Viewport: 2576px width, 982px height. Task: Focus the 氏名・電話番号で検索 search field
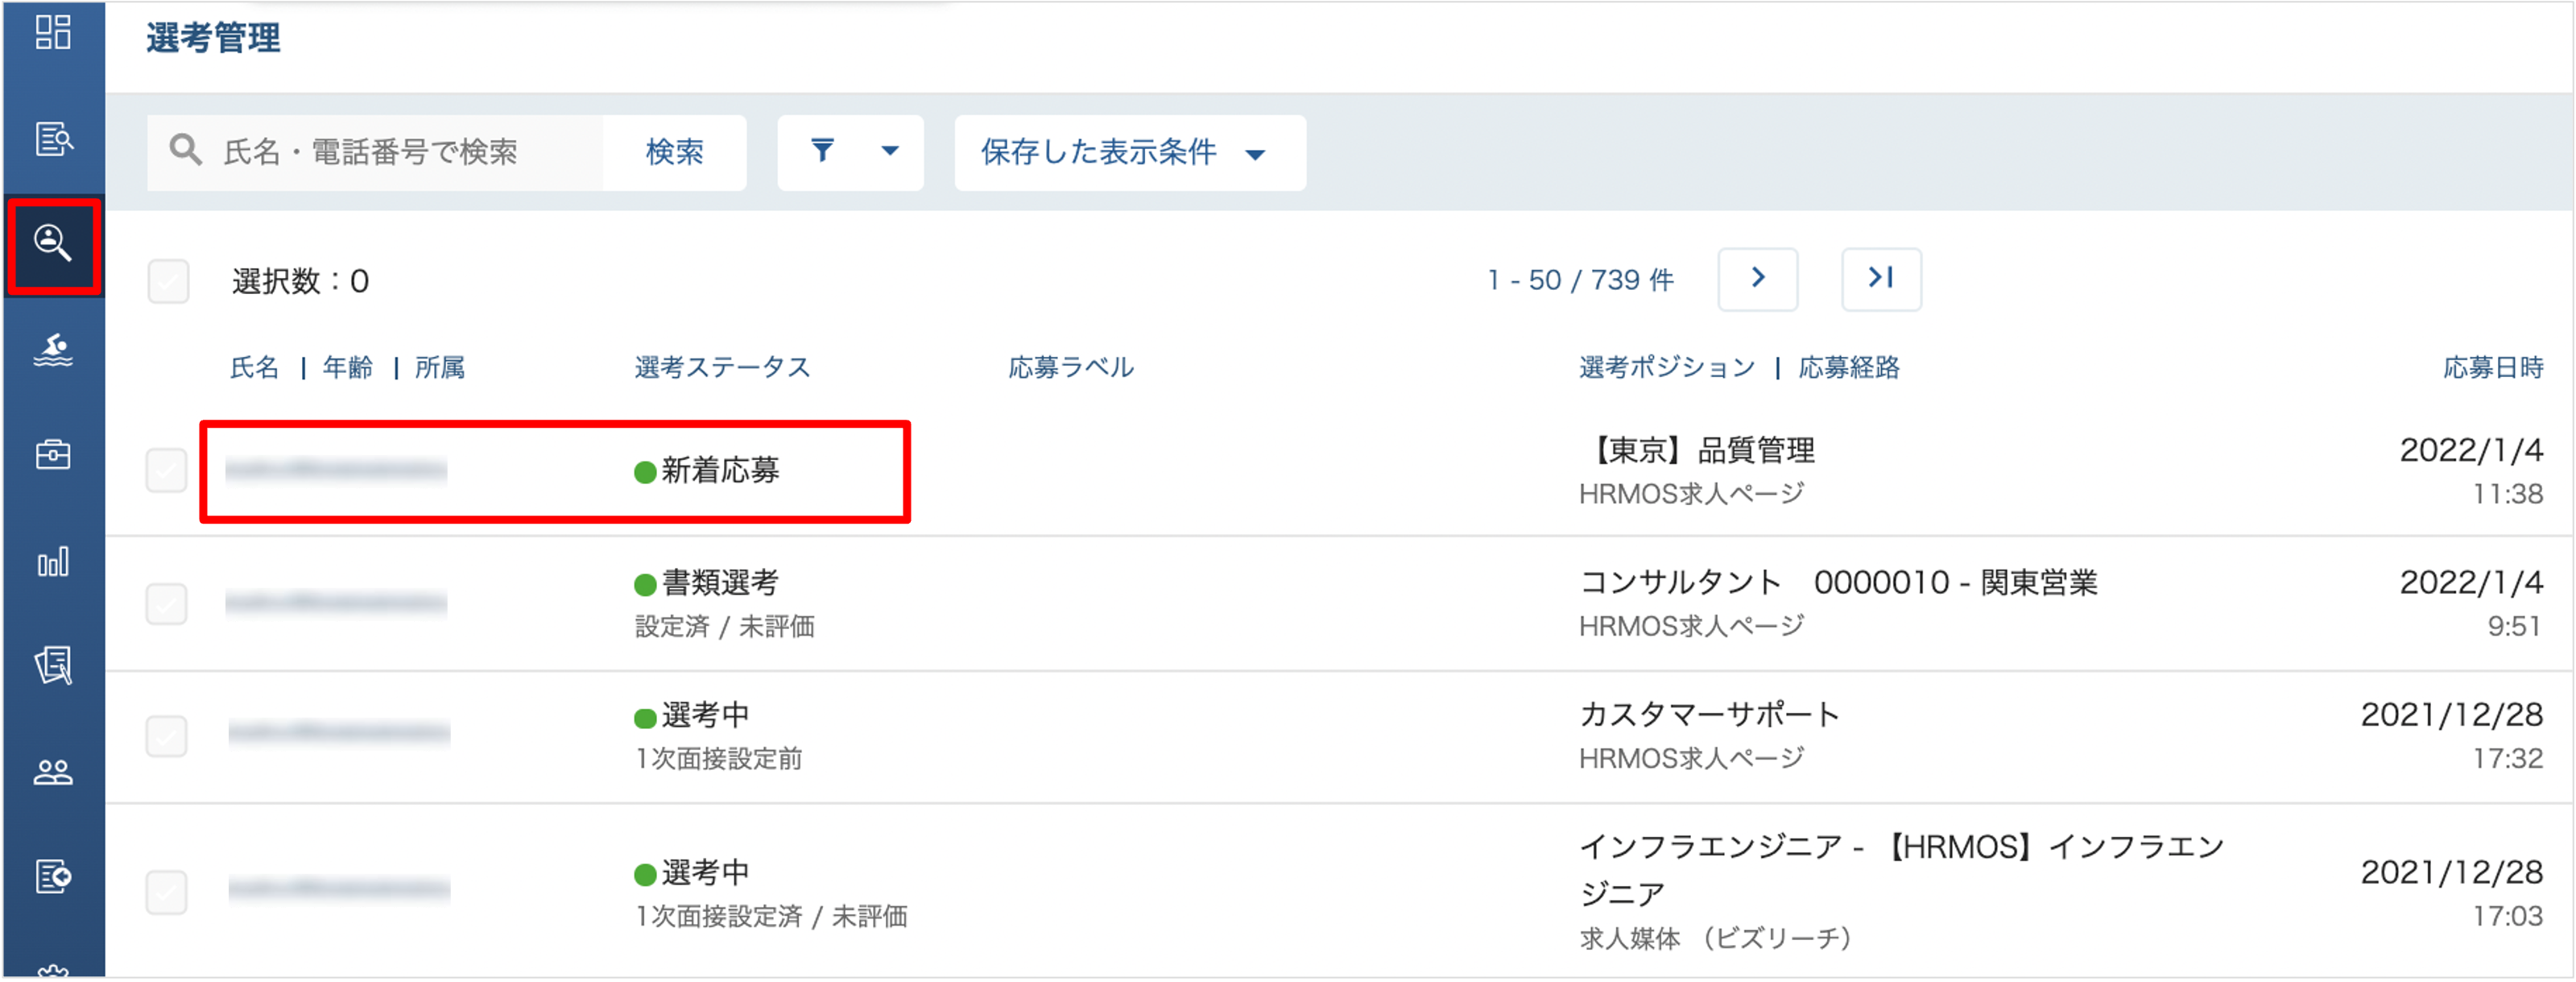tap(375, 152)
